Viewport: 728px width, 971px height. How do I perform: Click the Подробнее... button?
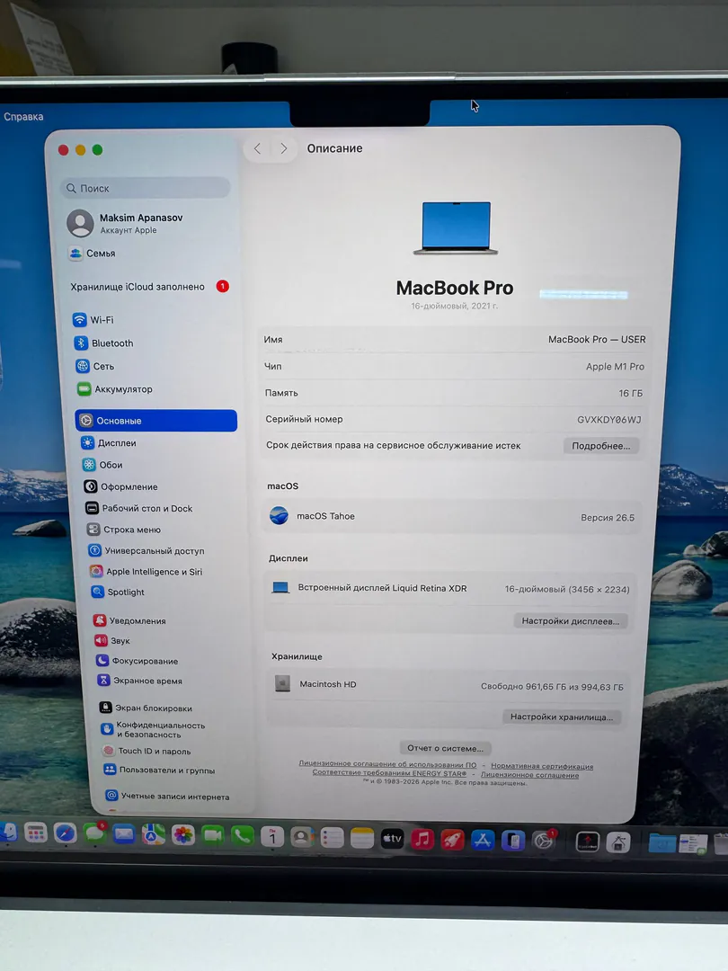point(601,446)
